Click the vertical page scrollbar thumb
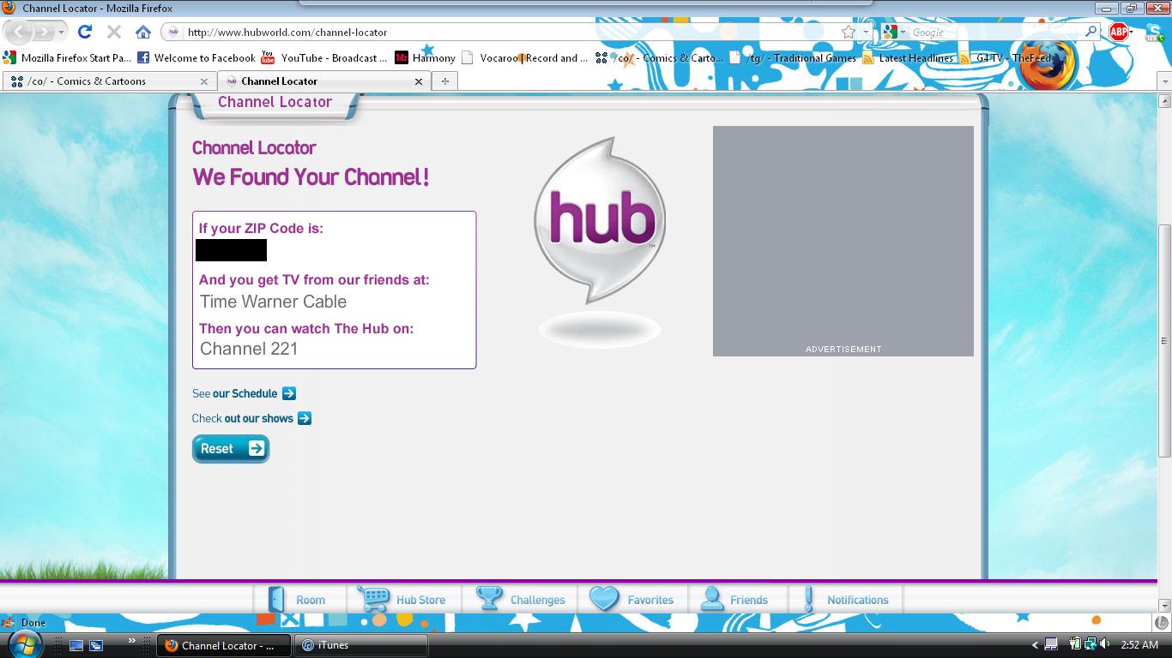The height and width of the screenshot is (658, 1172). [1164, 338]
